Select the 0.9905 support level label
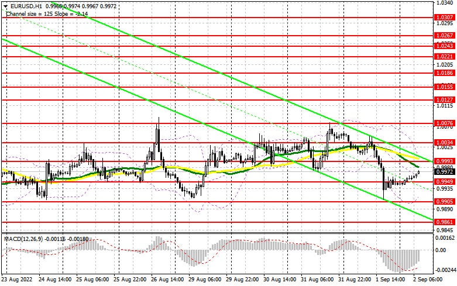Viewport: 457px width, 286px height. click(x=444, y=202)
